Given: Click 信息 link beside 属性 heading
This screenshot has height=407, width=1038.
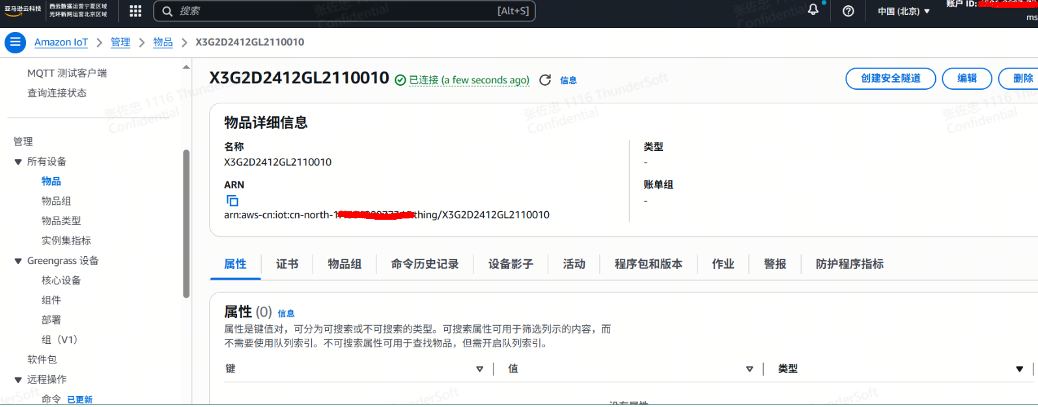Looking at the screenshot, I should click(x=286, y=313).
